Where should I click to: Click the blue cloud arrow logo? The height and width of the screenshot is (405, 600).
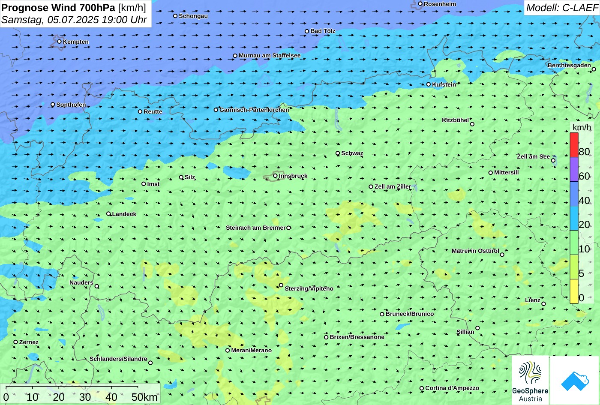(x=574, y=380)
